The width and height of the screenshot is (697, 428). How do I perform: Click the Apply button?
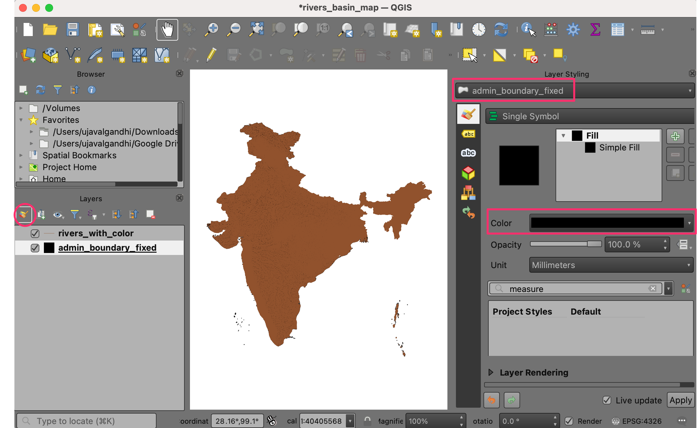point(680,400)
